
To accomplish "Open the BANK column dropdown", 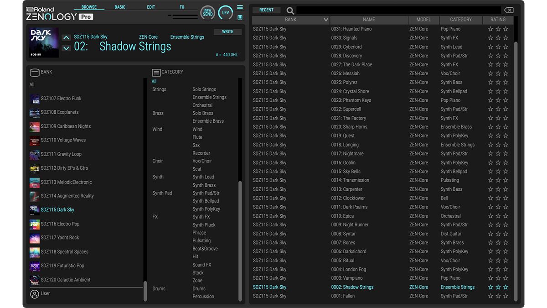I will coord(325,20).
